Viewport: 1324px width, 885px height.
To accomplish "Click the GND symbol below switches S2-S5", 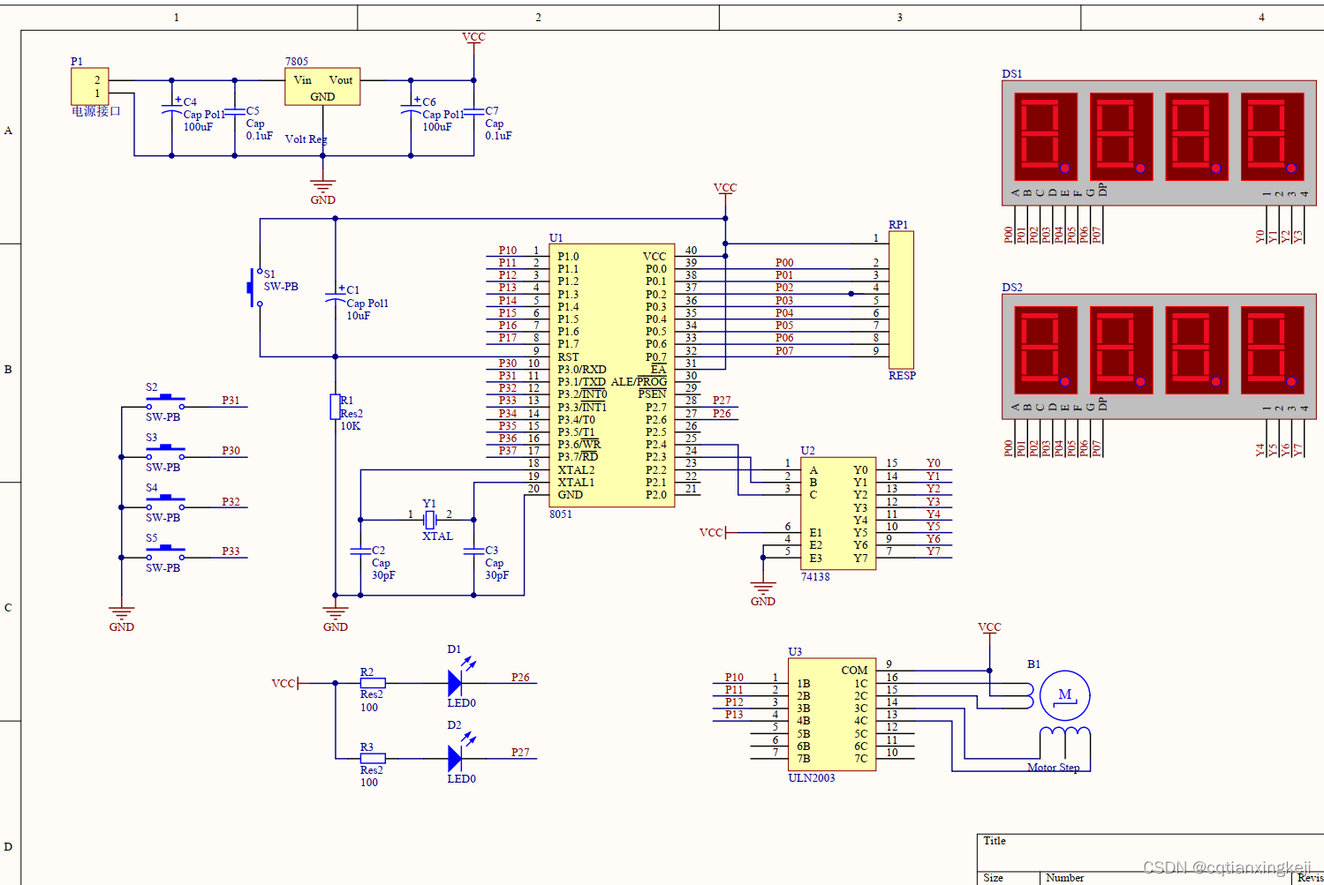I will pyautogui.click(x=122, y=619).
